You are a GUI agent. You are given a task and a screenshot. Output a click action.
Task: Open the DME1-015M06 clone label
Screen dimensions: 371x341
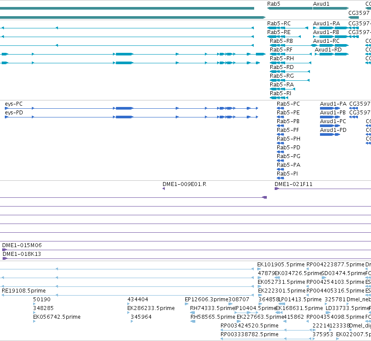tap(22, 245)
